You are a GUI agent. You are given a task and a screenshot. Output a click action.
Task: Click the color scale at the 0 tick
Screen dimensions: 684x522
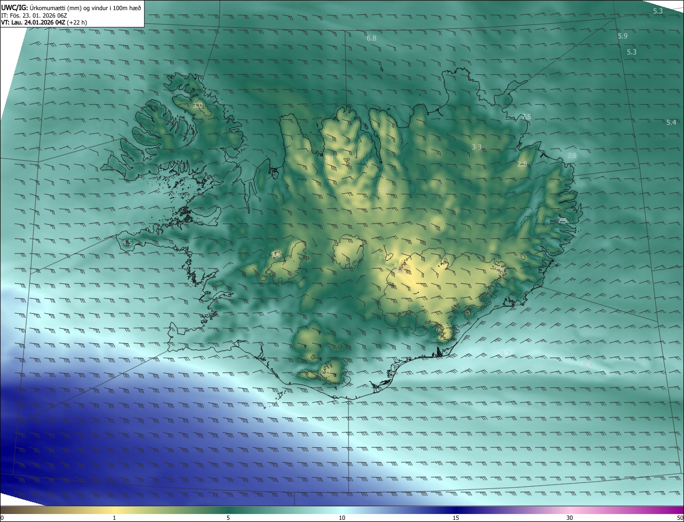(x=2, y=518)
